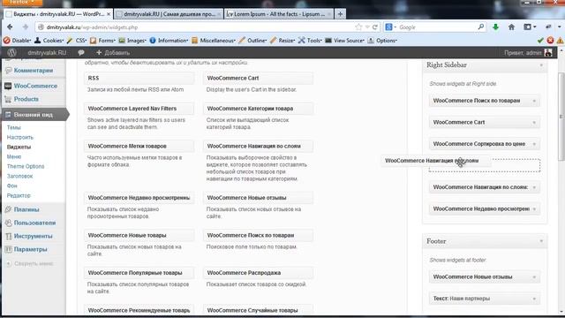The image size is (565, 318).
Task: Click the browser forward arrow
Action: [x=25, y=27]
